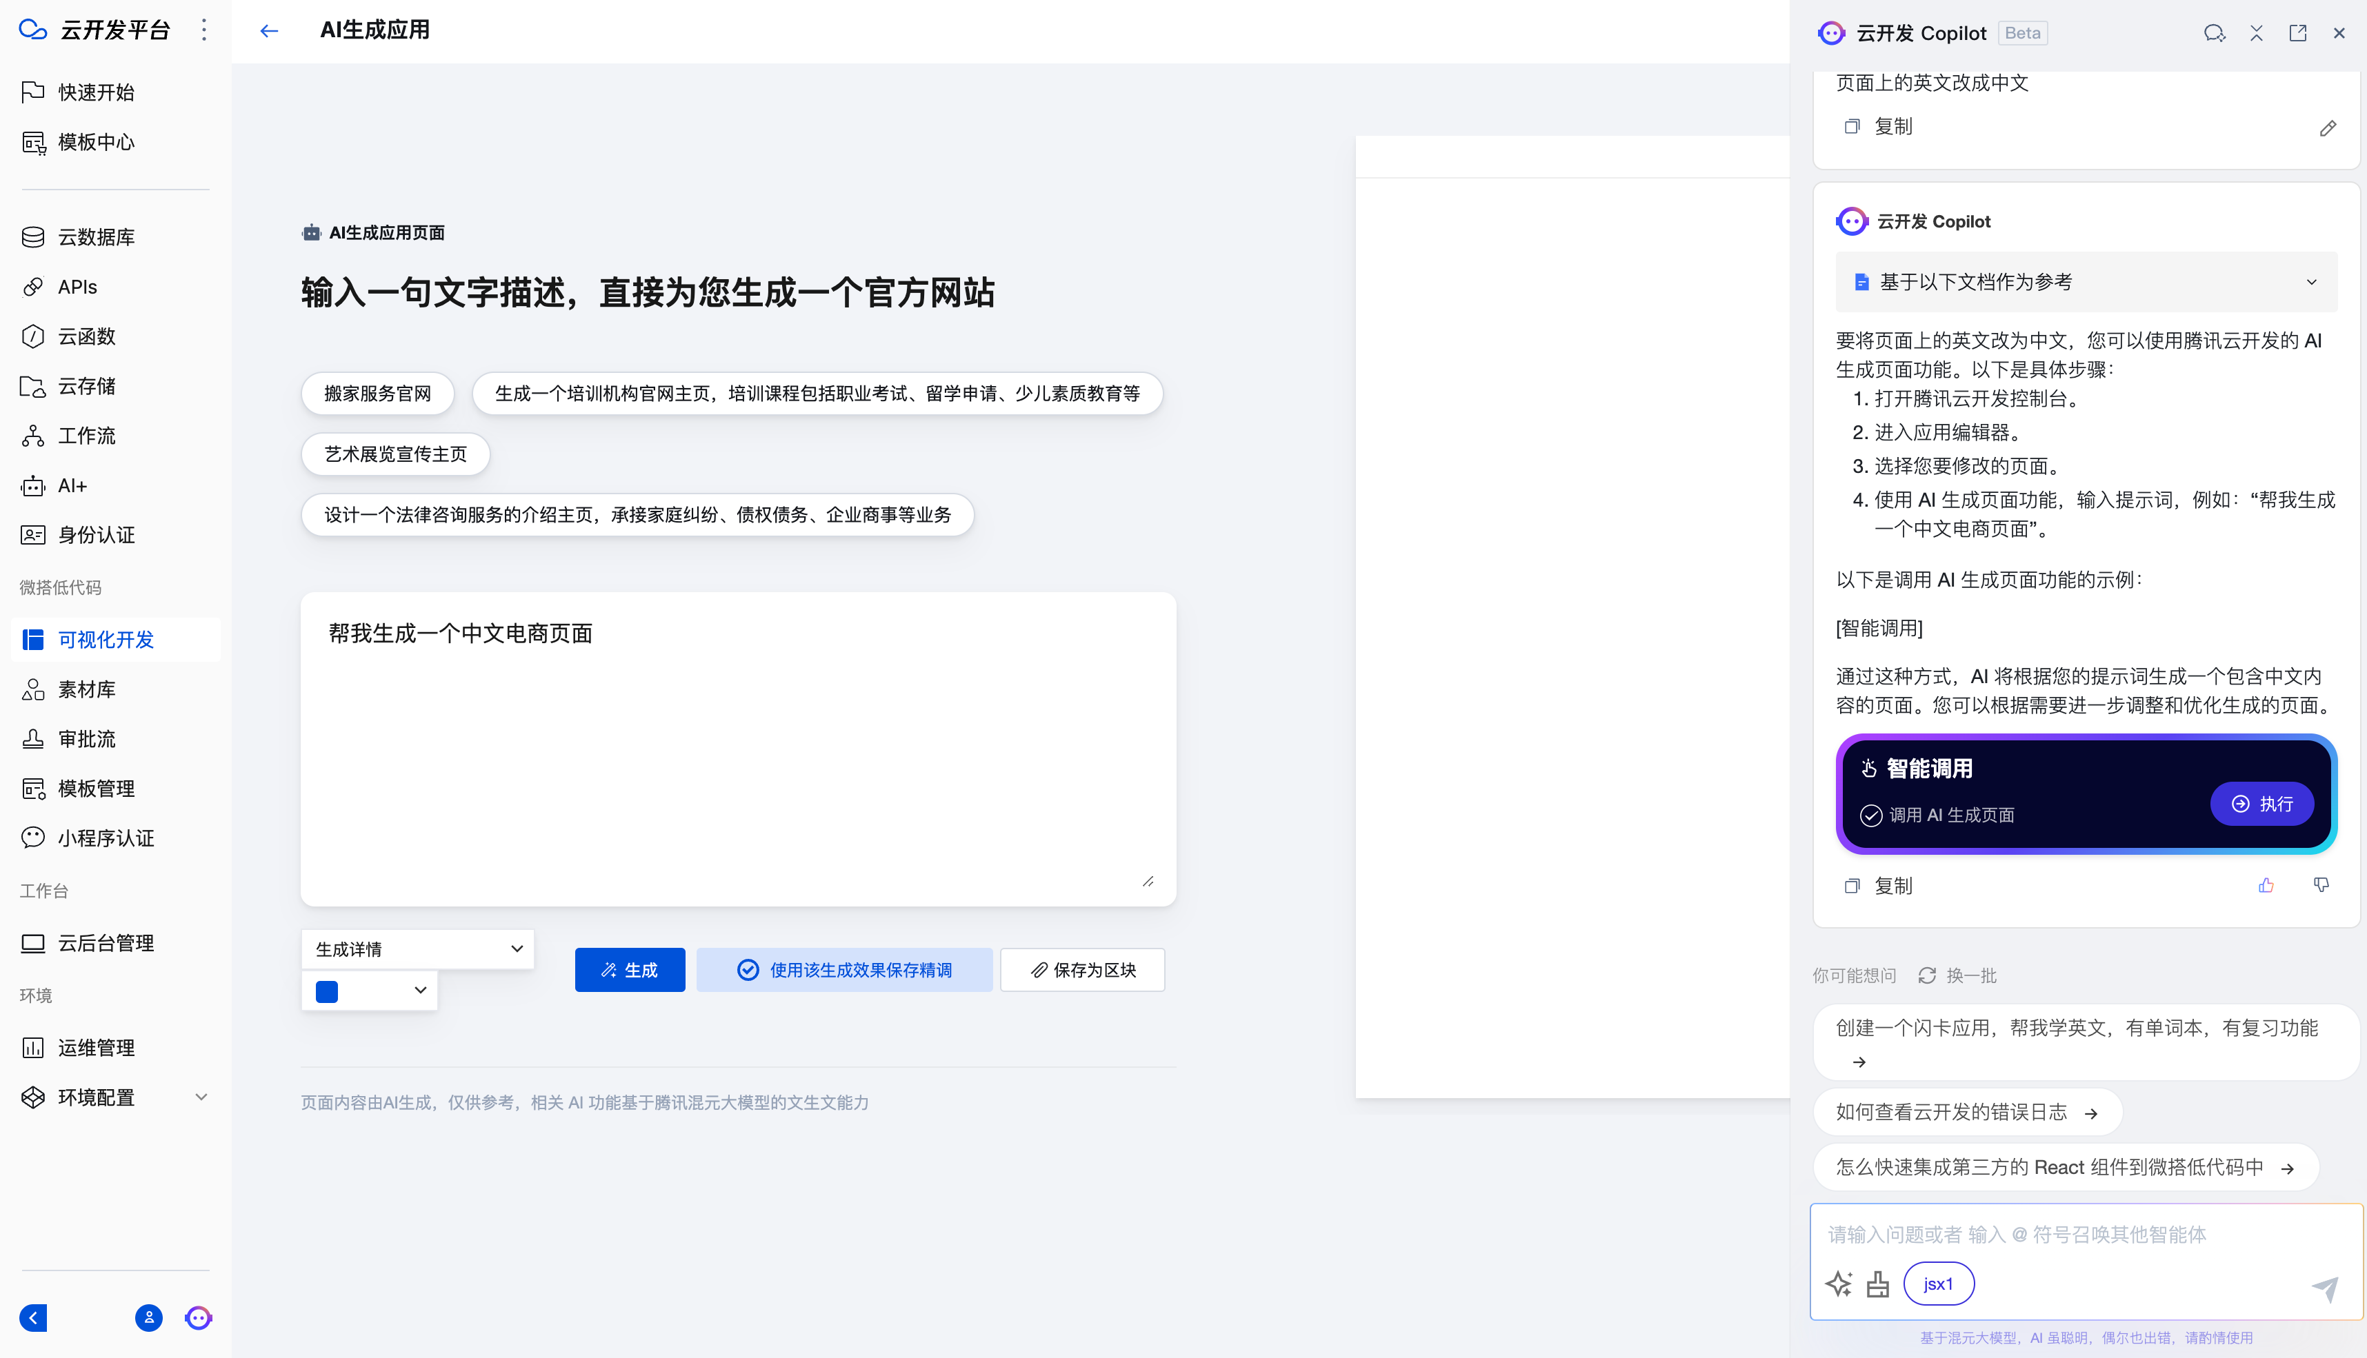This screenshot has width=2367, height=1358.
Task: Click the thumbs down feedback icon
Action: coord(2321,885)
